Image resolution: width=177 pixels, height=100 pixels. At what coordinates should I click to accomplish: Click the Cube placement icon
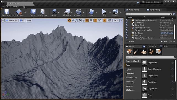tap(144, 95)
